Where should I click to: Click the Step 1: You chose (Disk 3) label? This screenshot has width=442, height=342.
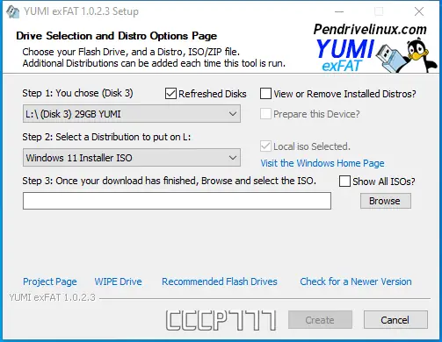click(77, 93)
